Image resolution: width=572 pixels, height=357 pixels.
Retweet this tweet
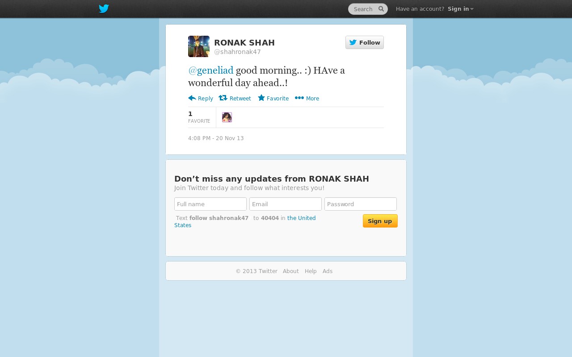pos(235,98)
